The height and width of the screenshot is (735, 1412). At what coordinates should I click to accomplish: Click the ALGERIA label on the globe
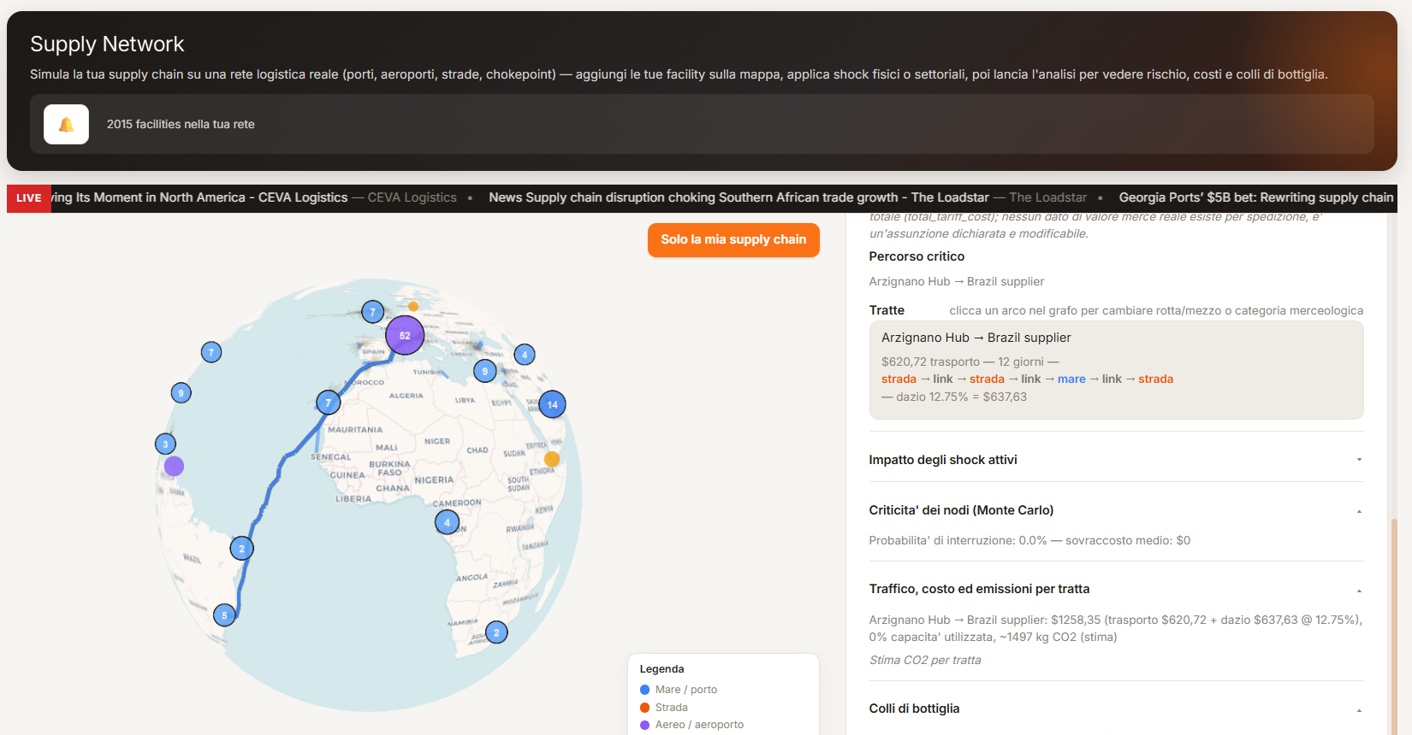(x=406, y=396)
